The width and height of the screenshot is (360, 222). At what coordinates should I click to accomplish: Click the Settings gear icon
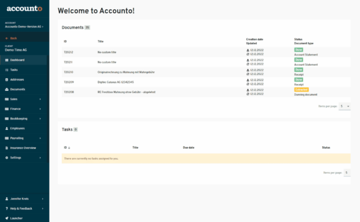point(7,158)
